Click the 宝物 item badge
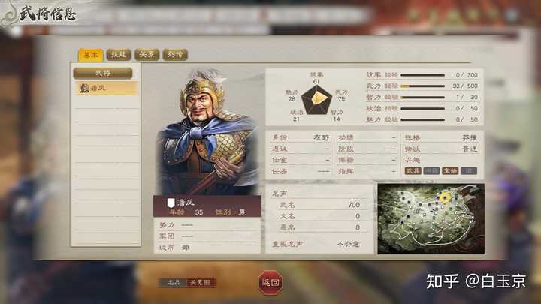This screenshot has height=304, width=541. (x=450, y=171)
